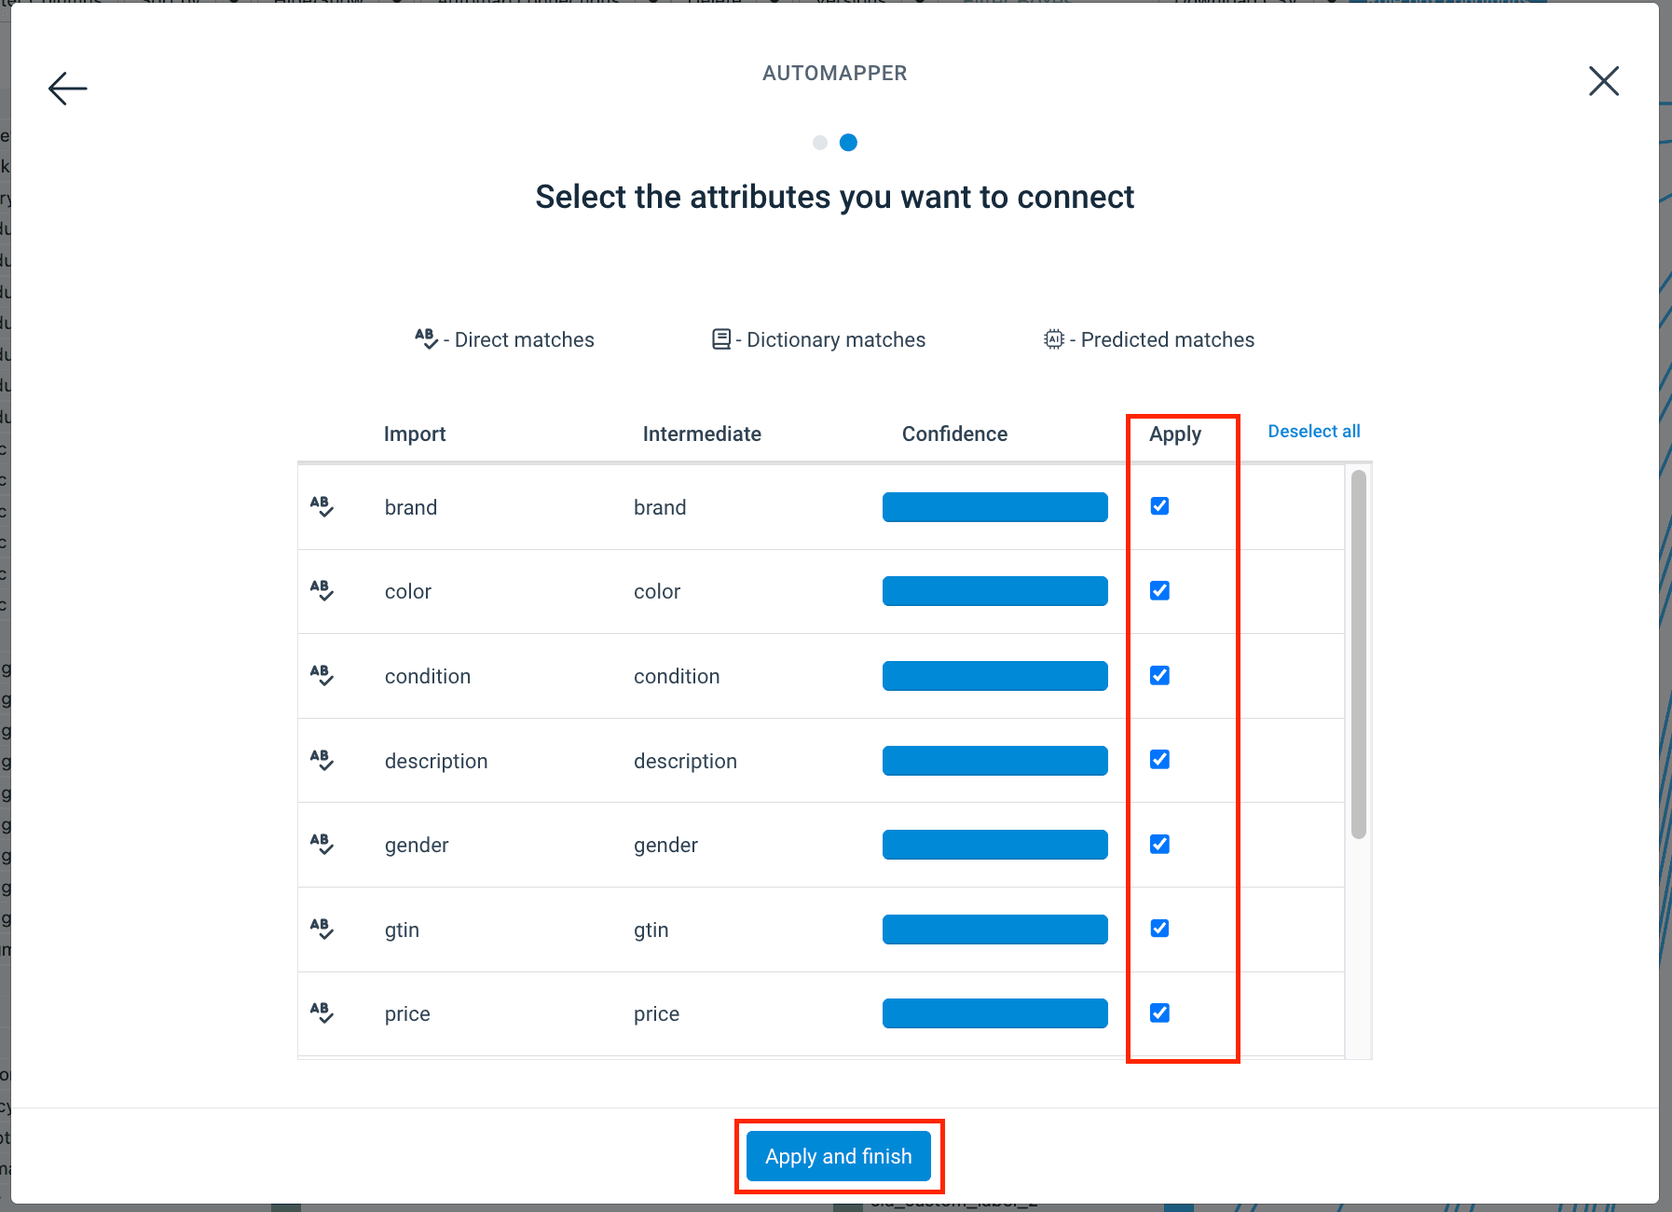Toggle the gender Apply checkbox
Screen dimensions: 1672x1212
[1159, 844]
